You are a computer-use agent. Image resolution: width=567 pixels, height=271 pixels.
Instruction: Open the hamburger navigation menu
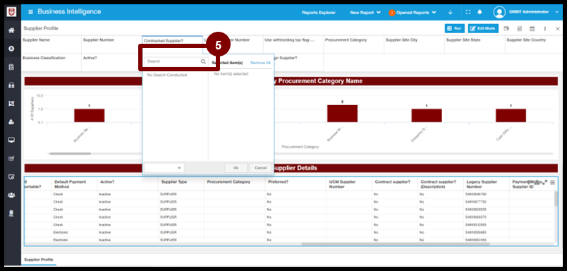pos(30,12)
